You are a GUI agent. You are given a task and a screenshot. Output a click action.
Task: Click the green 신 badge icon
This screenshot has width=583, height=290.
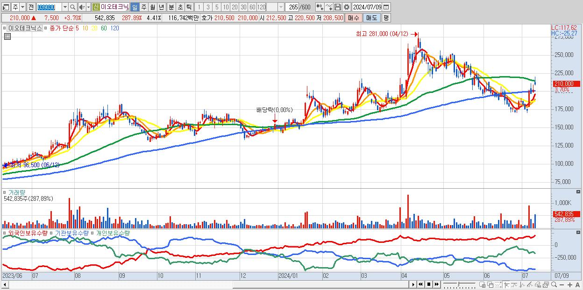(x=95, y=7)
